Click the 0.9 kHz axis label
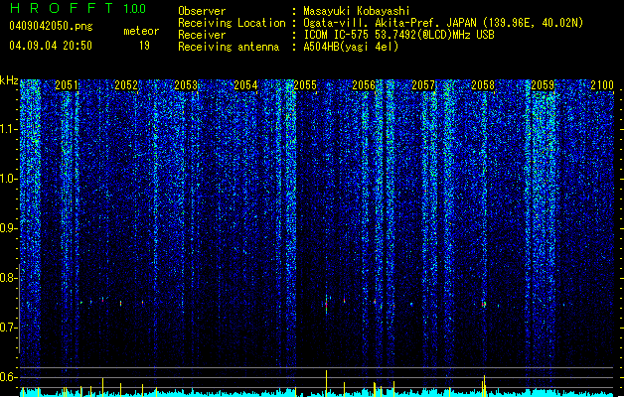625x397 pixels. (x=9, y=228)
